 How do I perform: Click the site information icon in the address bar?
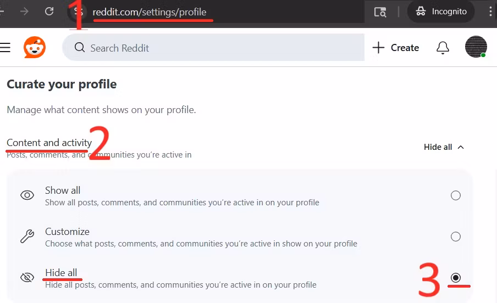pos(78,12)
